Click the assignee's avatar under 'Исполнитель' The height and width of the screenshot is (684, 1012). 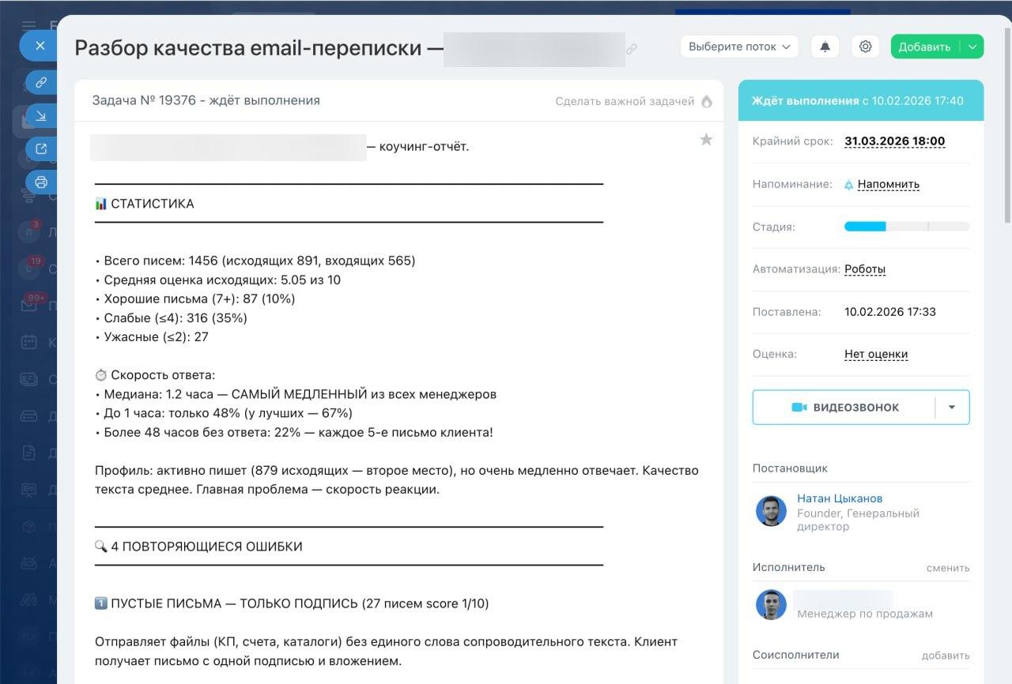tap(771, 605)
